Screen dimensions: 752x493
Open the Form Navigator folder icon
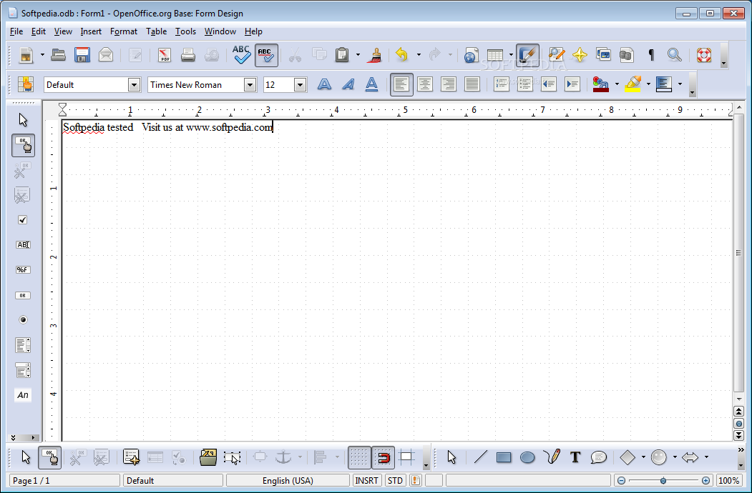coord(208,457)
